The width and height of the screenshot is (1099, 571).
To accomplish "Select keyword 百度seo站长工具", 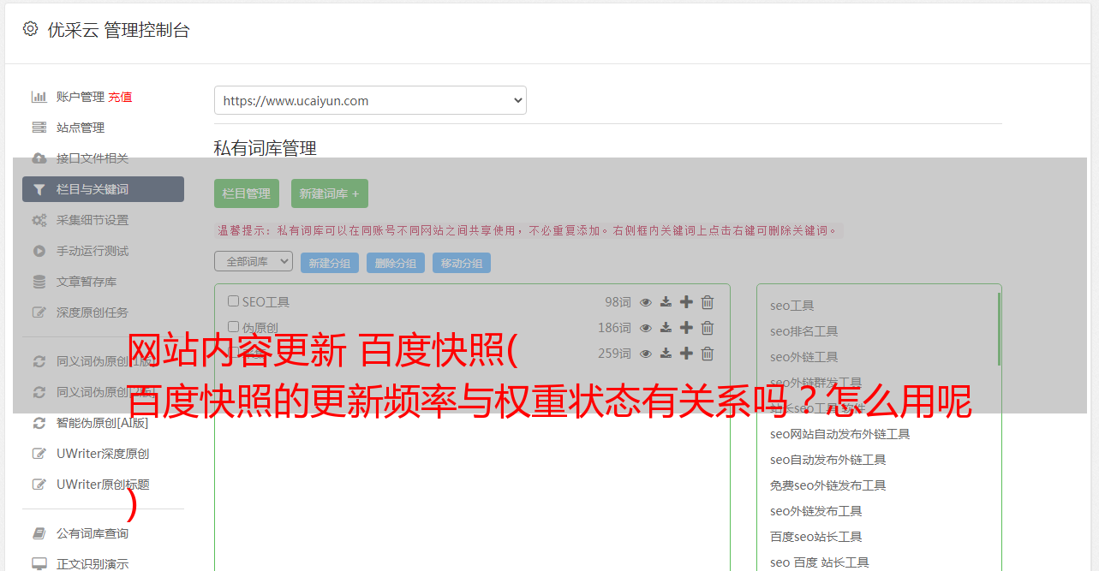I will 816,537.
